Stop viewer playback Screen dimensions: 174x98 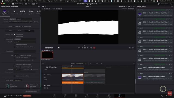85,48
